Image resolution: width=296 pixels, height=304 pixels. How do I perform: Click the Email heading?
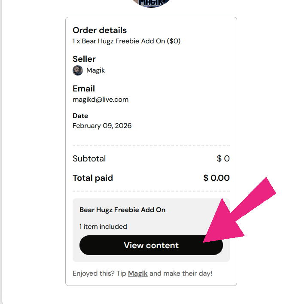84,88
